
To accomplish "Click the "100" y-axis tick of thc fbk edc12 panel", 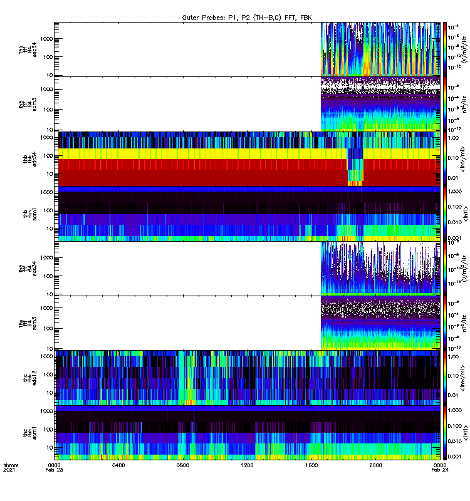I will pos(49,374).
